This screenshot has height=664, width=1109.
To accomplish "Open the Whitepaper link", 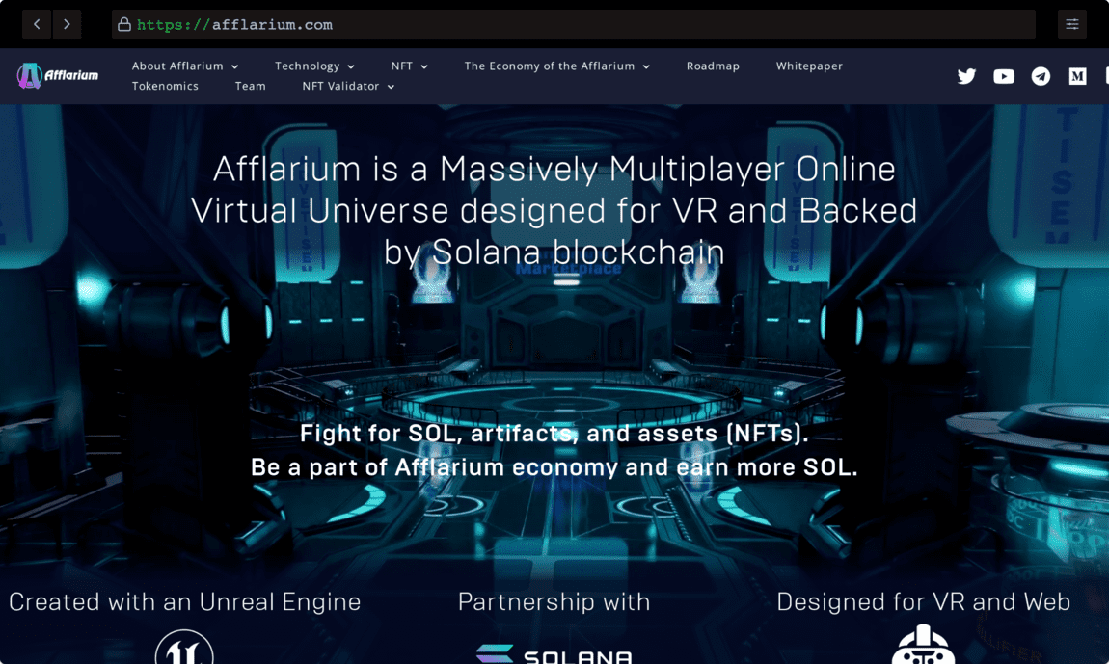I will pyautogui.click(x=809, y=66).
